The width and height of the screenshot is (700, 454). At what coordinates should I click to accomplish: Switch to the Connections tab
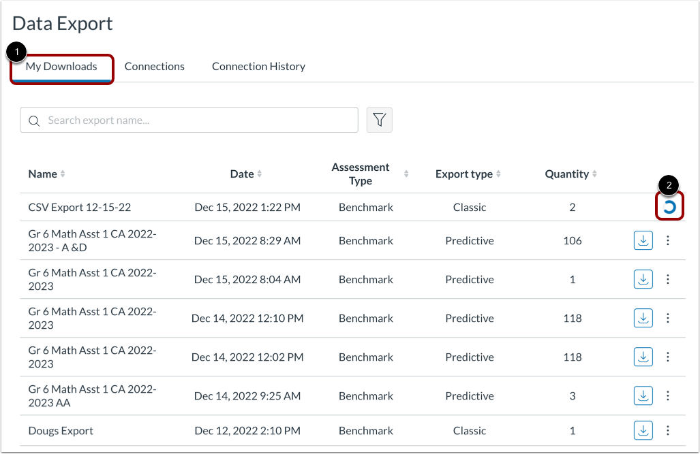155,66
